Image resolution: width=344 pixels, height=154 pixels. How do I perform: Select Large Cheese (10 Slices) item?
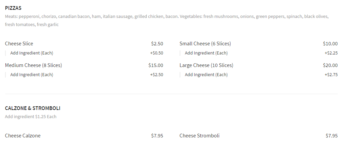click(206, 65)
